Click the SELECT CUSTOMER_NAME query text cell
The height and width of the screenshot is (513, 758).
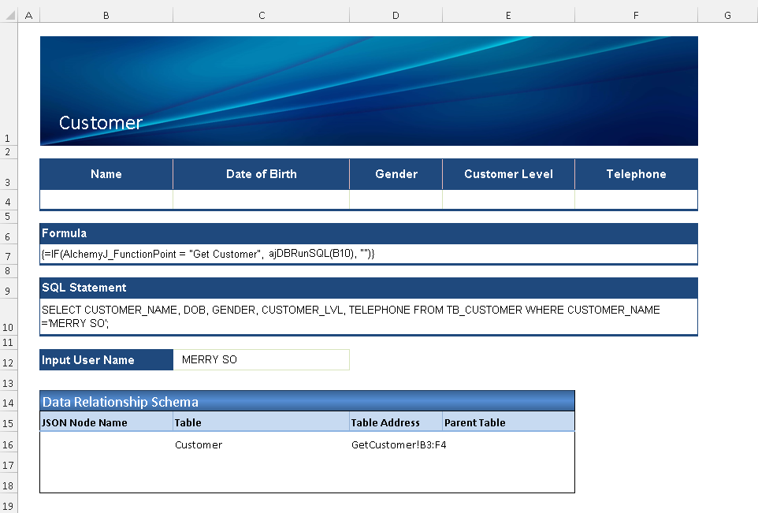368,316
